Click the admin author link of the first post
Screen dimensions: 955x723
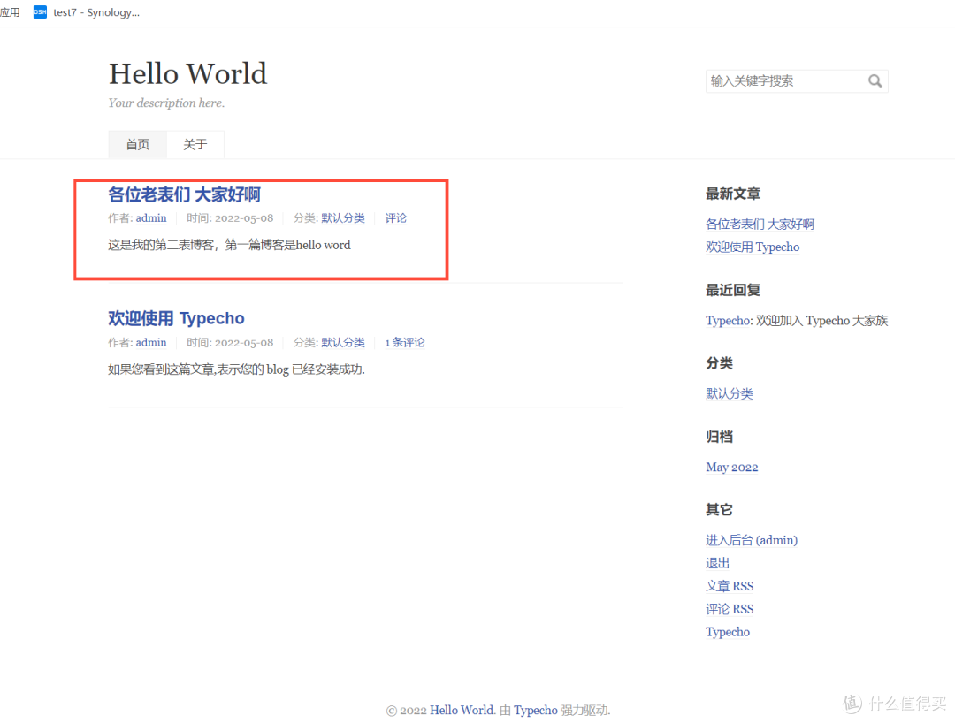151,217
